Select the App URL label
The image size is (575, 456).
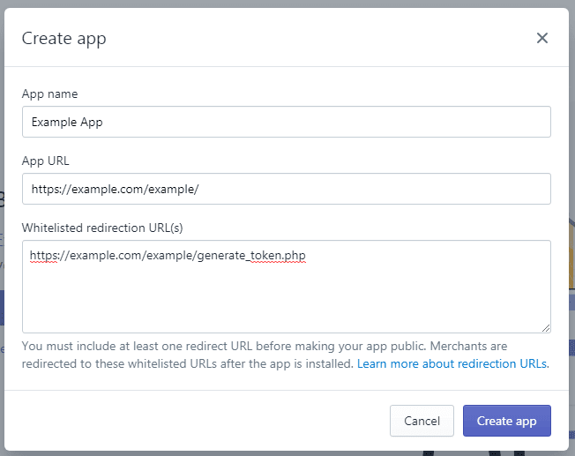[x=46, y=161]
